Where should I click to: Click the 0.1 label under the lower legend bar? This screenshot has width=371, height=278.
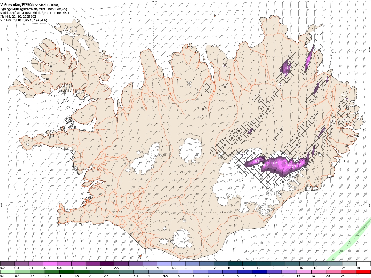pos(2,276)
